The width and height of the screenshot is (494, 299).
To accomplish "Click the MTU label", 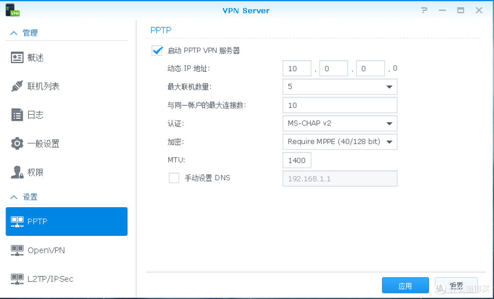I will (x=176, y=160).
